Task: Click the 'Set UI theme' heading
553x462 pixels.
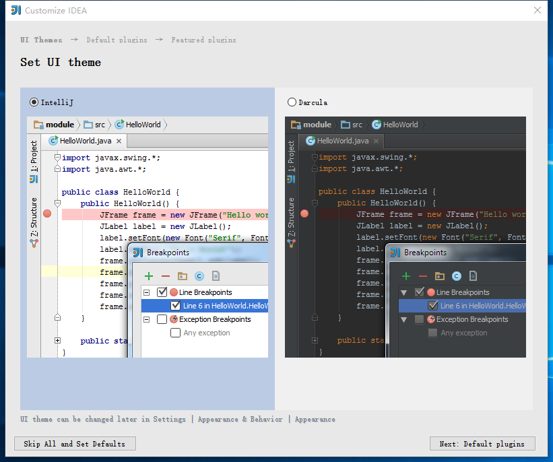Action: pyautogui.click(x=61, y=63)
